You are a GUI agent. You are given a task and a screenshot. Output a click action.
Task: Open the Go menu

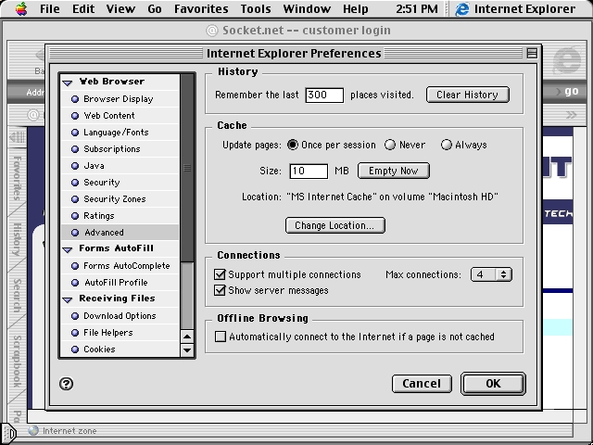155,8
